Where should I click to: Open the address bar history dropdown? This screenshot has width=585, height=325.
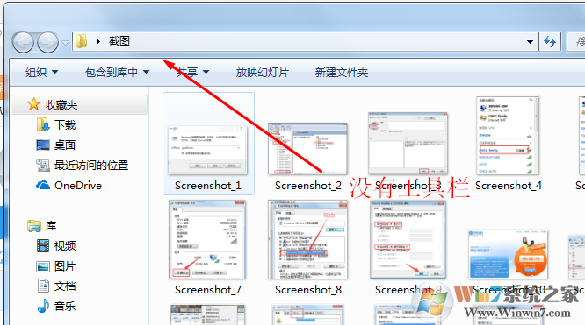coord(530,42)
